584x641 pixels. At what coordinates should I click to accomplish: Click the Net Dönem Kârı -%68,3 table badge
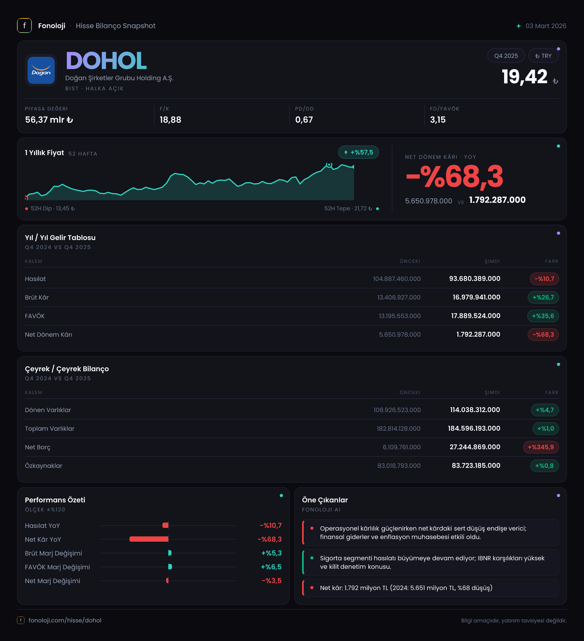(543, 335)
